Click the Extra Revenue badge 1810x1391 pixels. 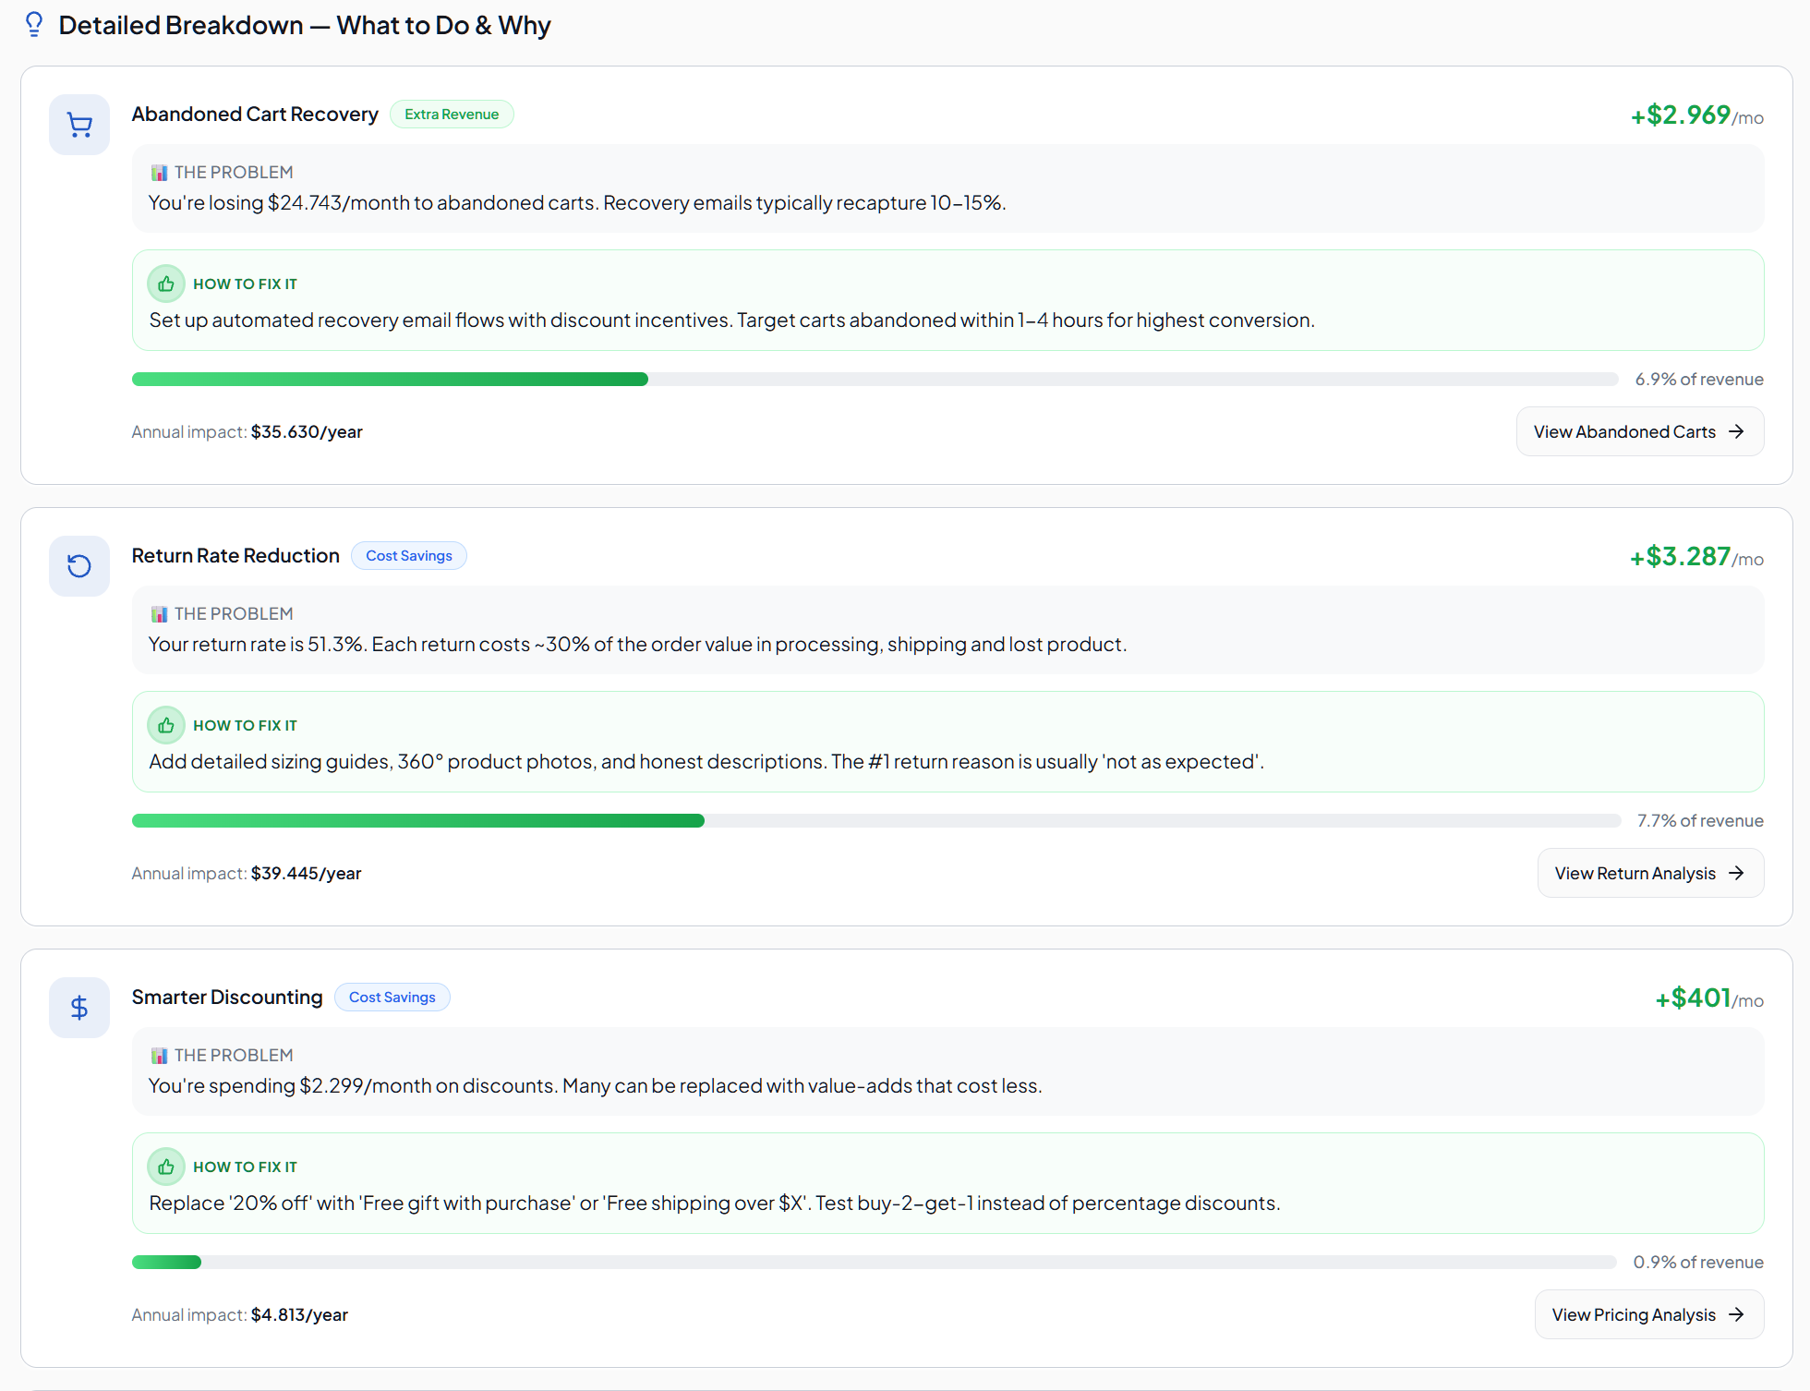452,115
